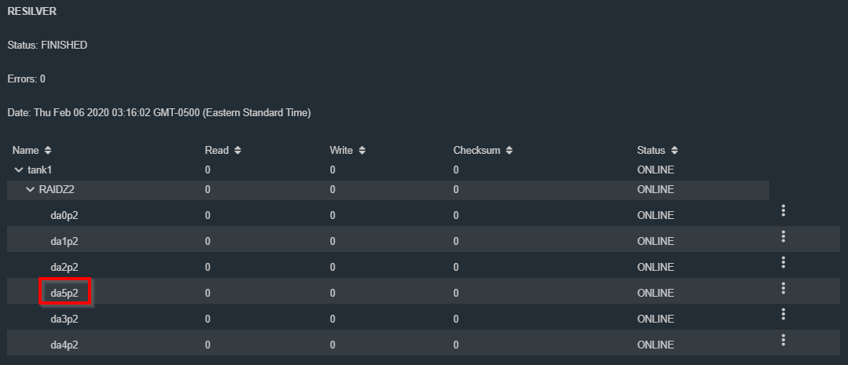Open the options menu for da5p2

click(783, 288)
